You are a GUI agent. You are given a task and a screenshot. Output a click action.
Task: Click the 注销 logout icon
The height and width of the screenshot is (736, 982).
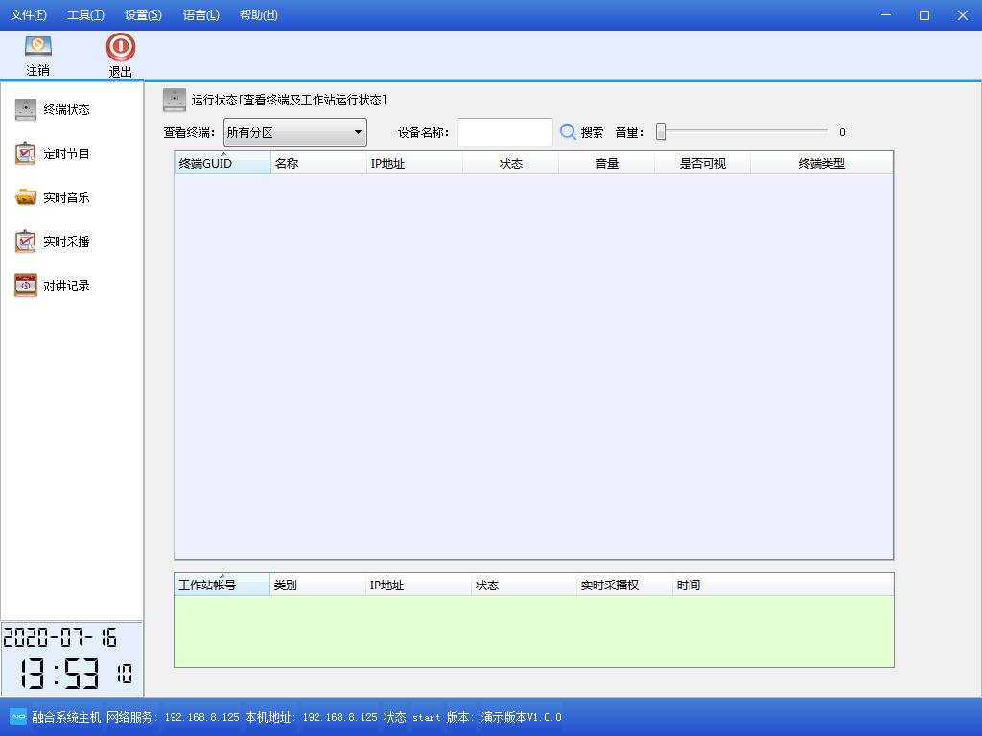point(38,46)
